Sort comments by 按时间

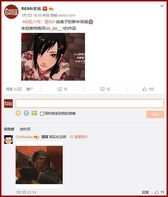click(25, 129)
